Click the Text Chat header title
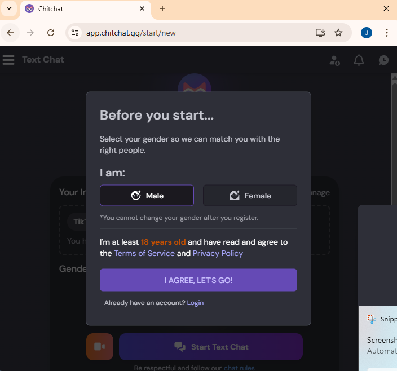 (x=43, y=60)
